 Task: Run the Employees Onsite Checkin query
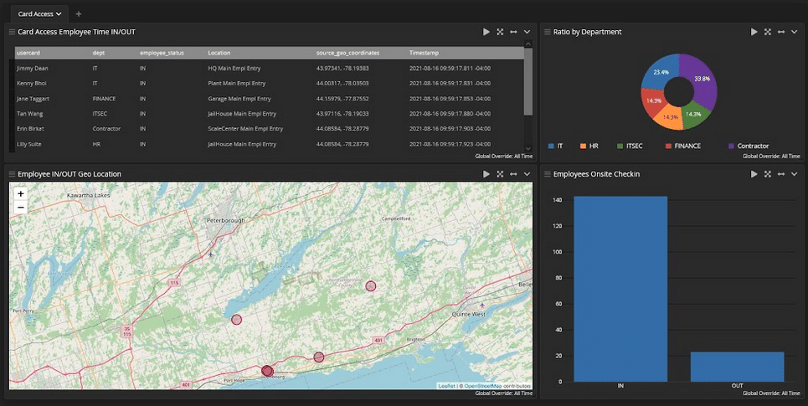click(x=754, y=174)
